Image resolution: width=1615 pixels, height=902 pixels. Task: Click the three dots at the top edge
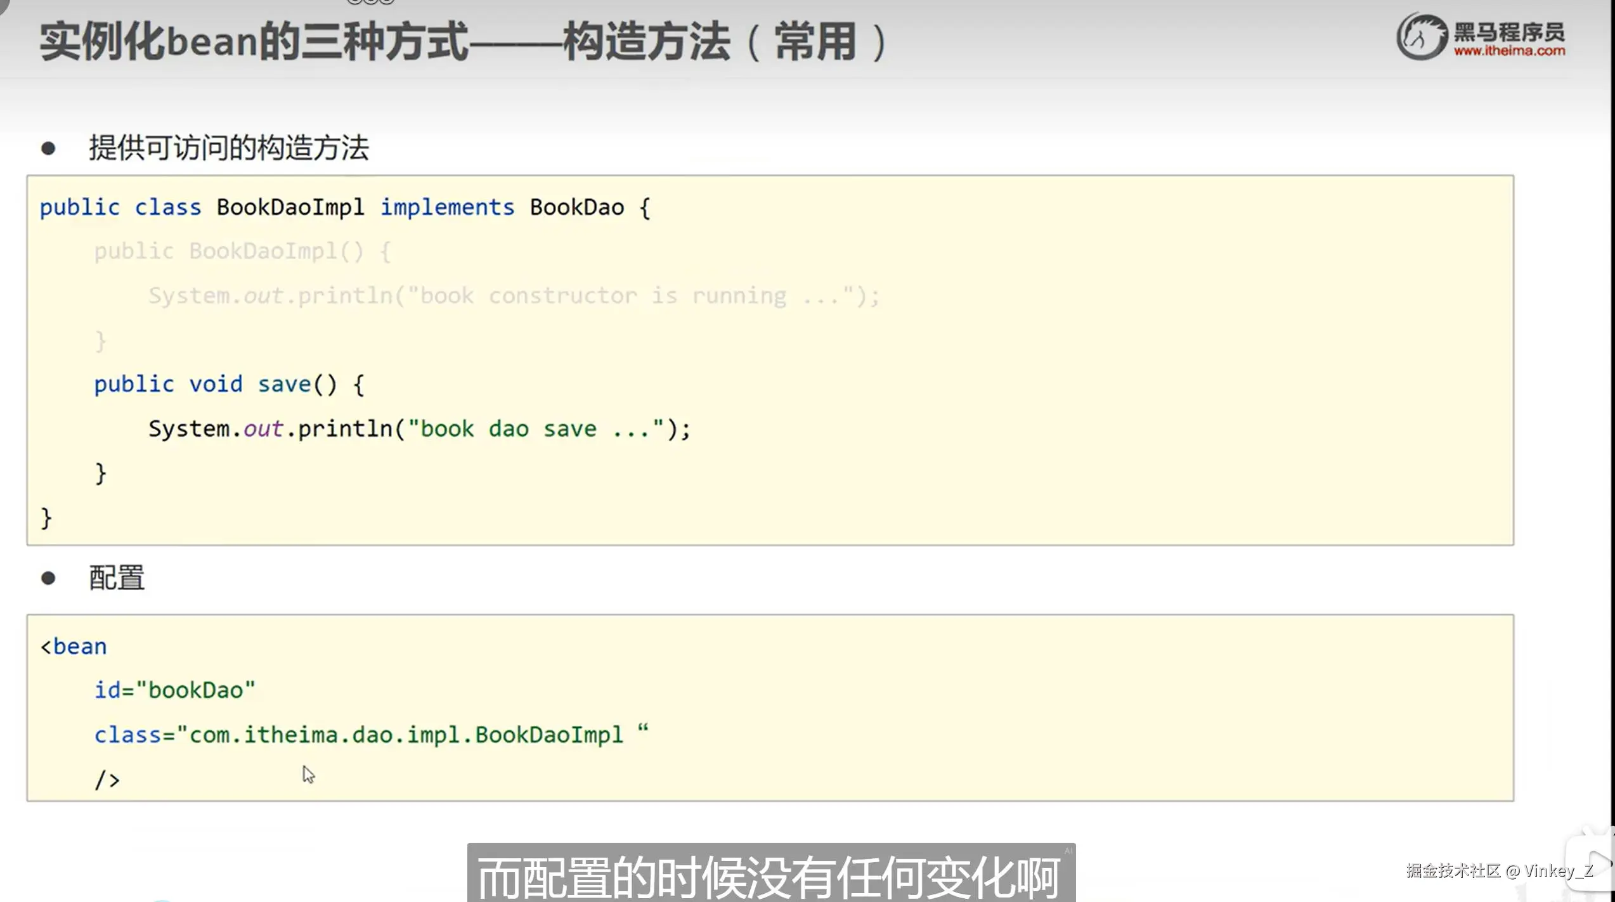[371, 2]
